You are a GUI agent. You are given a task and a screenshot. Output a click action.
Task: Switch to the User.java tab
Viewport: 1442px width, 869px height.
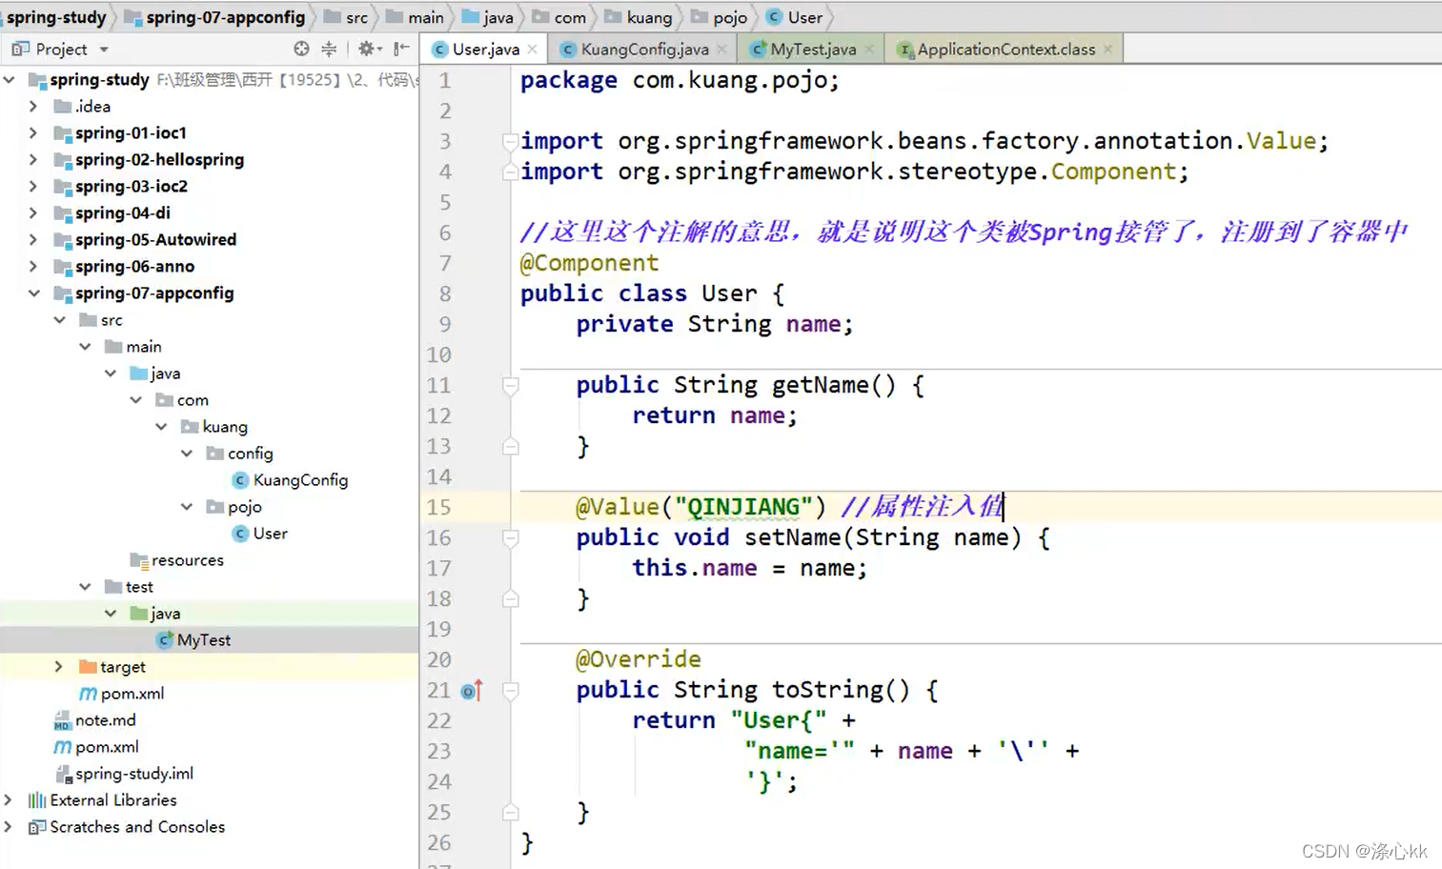tap(484, 49)
